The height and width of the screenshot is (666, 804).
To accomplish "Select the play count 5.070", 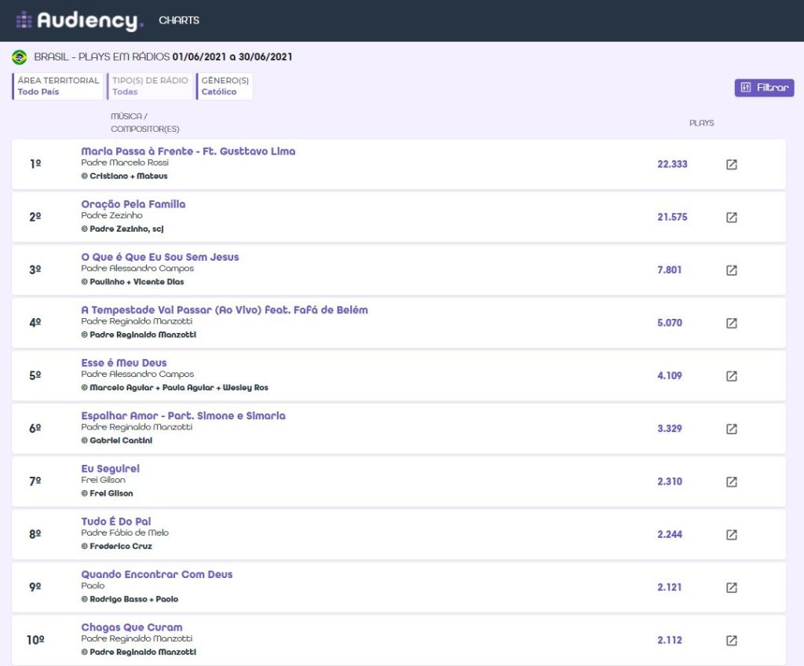I will click(x=670, y=323).
